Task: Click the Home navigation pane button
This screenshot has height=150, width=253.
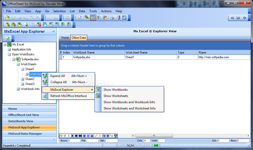Action: [x=29, y=109]
